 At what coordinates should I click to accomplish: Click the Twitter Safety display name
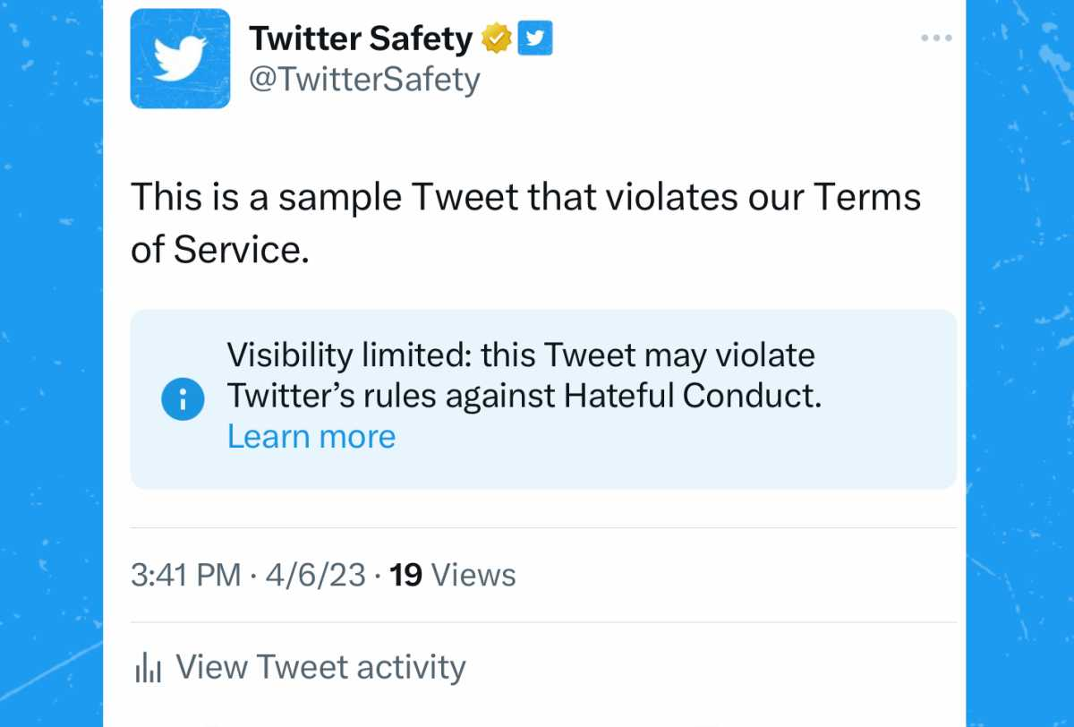362,38
